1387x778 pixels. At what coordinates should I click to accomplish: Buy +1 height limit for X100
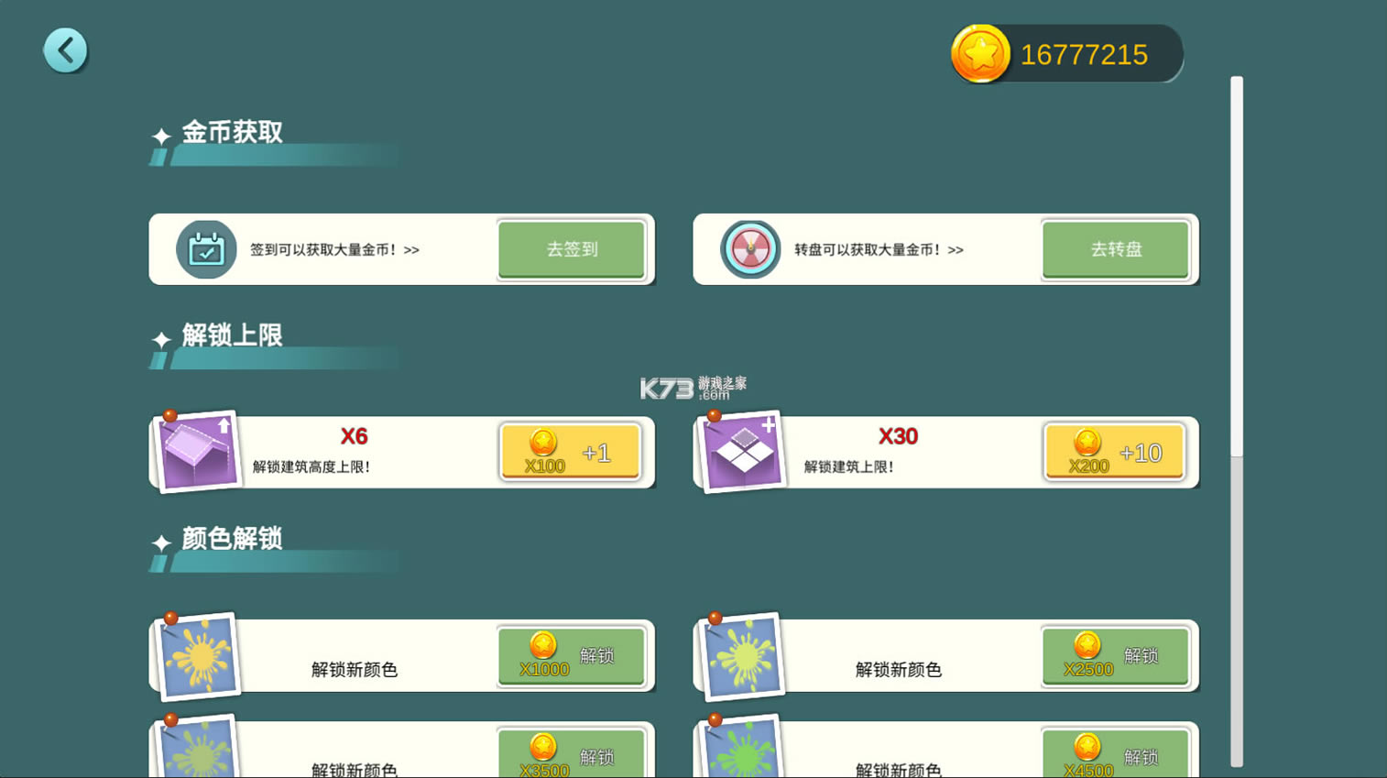click(x=571, y=452)
